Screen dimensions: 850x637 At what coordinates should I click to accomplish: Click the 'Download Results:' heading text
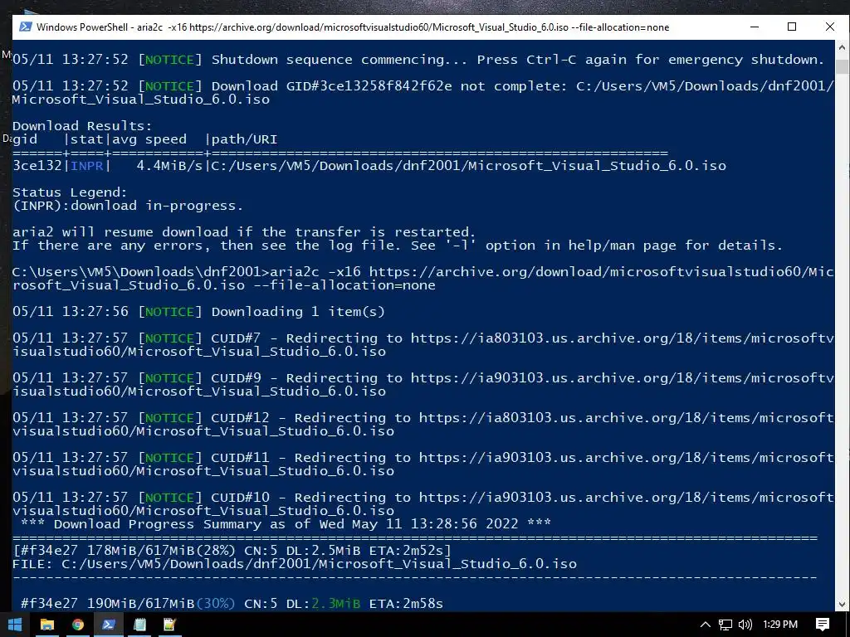(82, 126)
